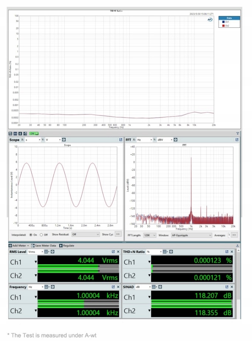252x341 pixels.
Task: Collapse the monitors panel with top-right arrow
Action: 238,134
